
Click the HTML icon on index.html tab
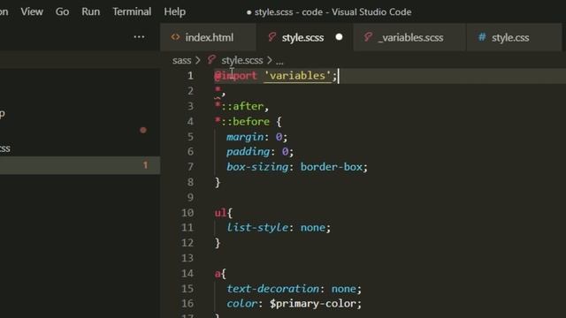pos(175,37)
